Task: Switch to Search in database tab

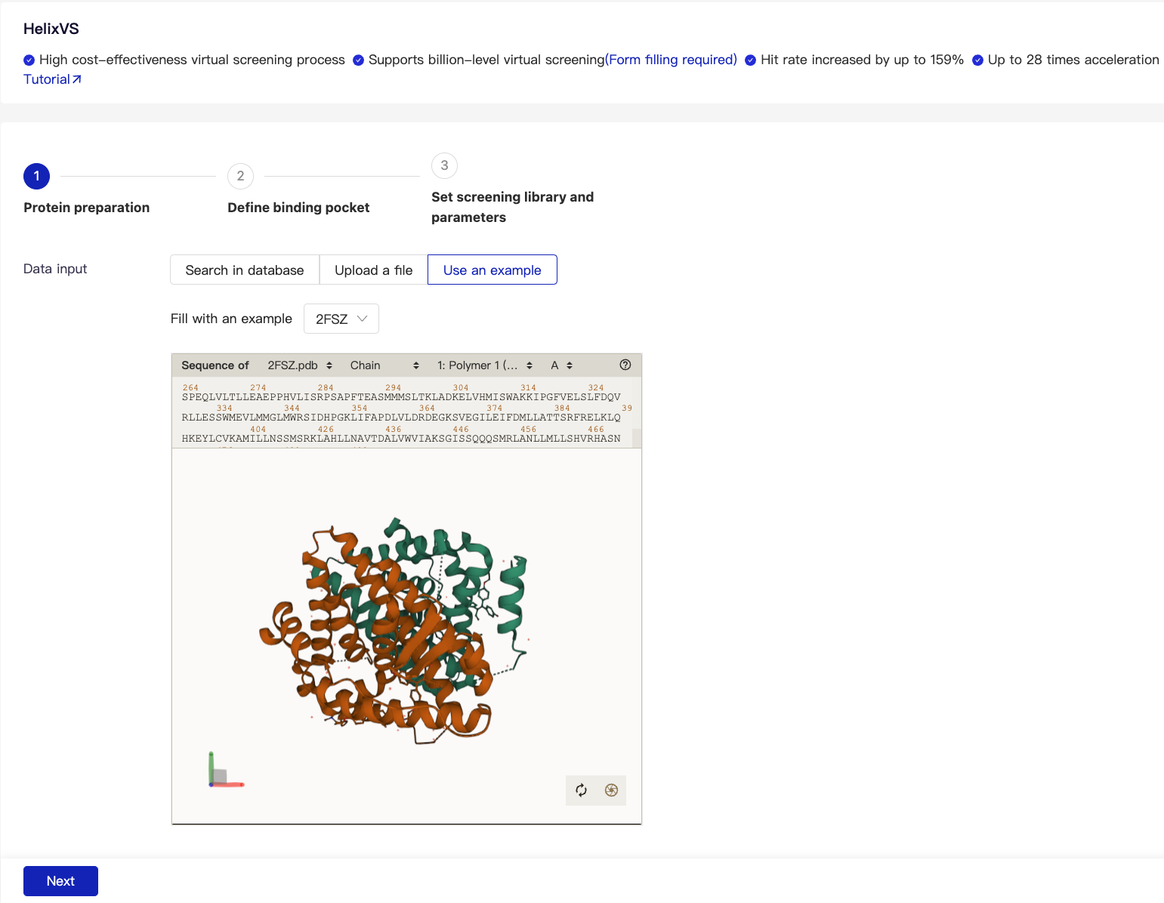Action: tap(245, 270)
